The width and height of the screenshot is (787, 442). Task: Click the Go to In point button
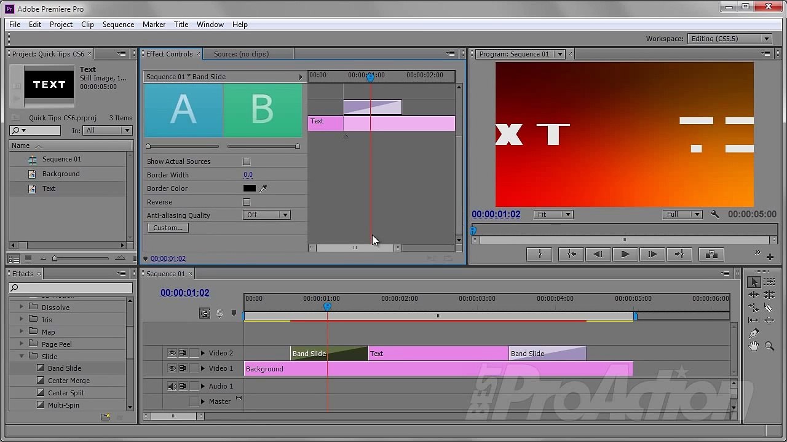pos(572,254)
